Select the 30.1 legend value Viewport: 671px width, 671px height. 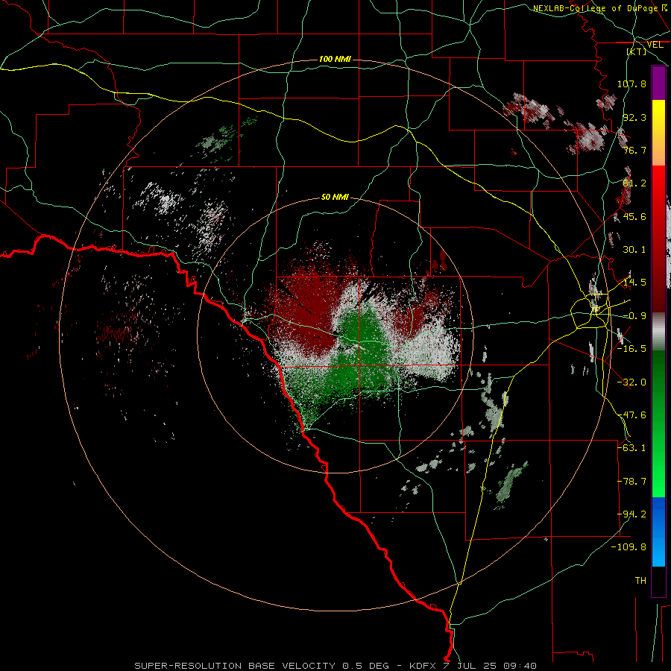pos(634,250)
